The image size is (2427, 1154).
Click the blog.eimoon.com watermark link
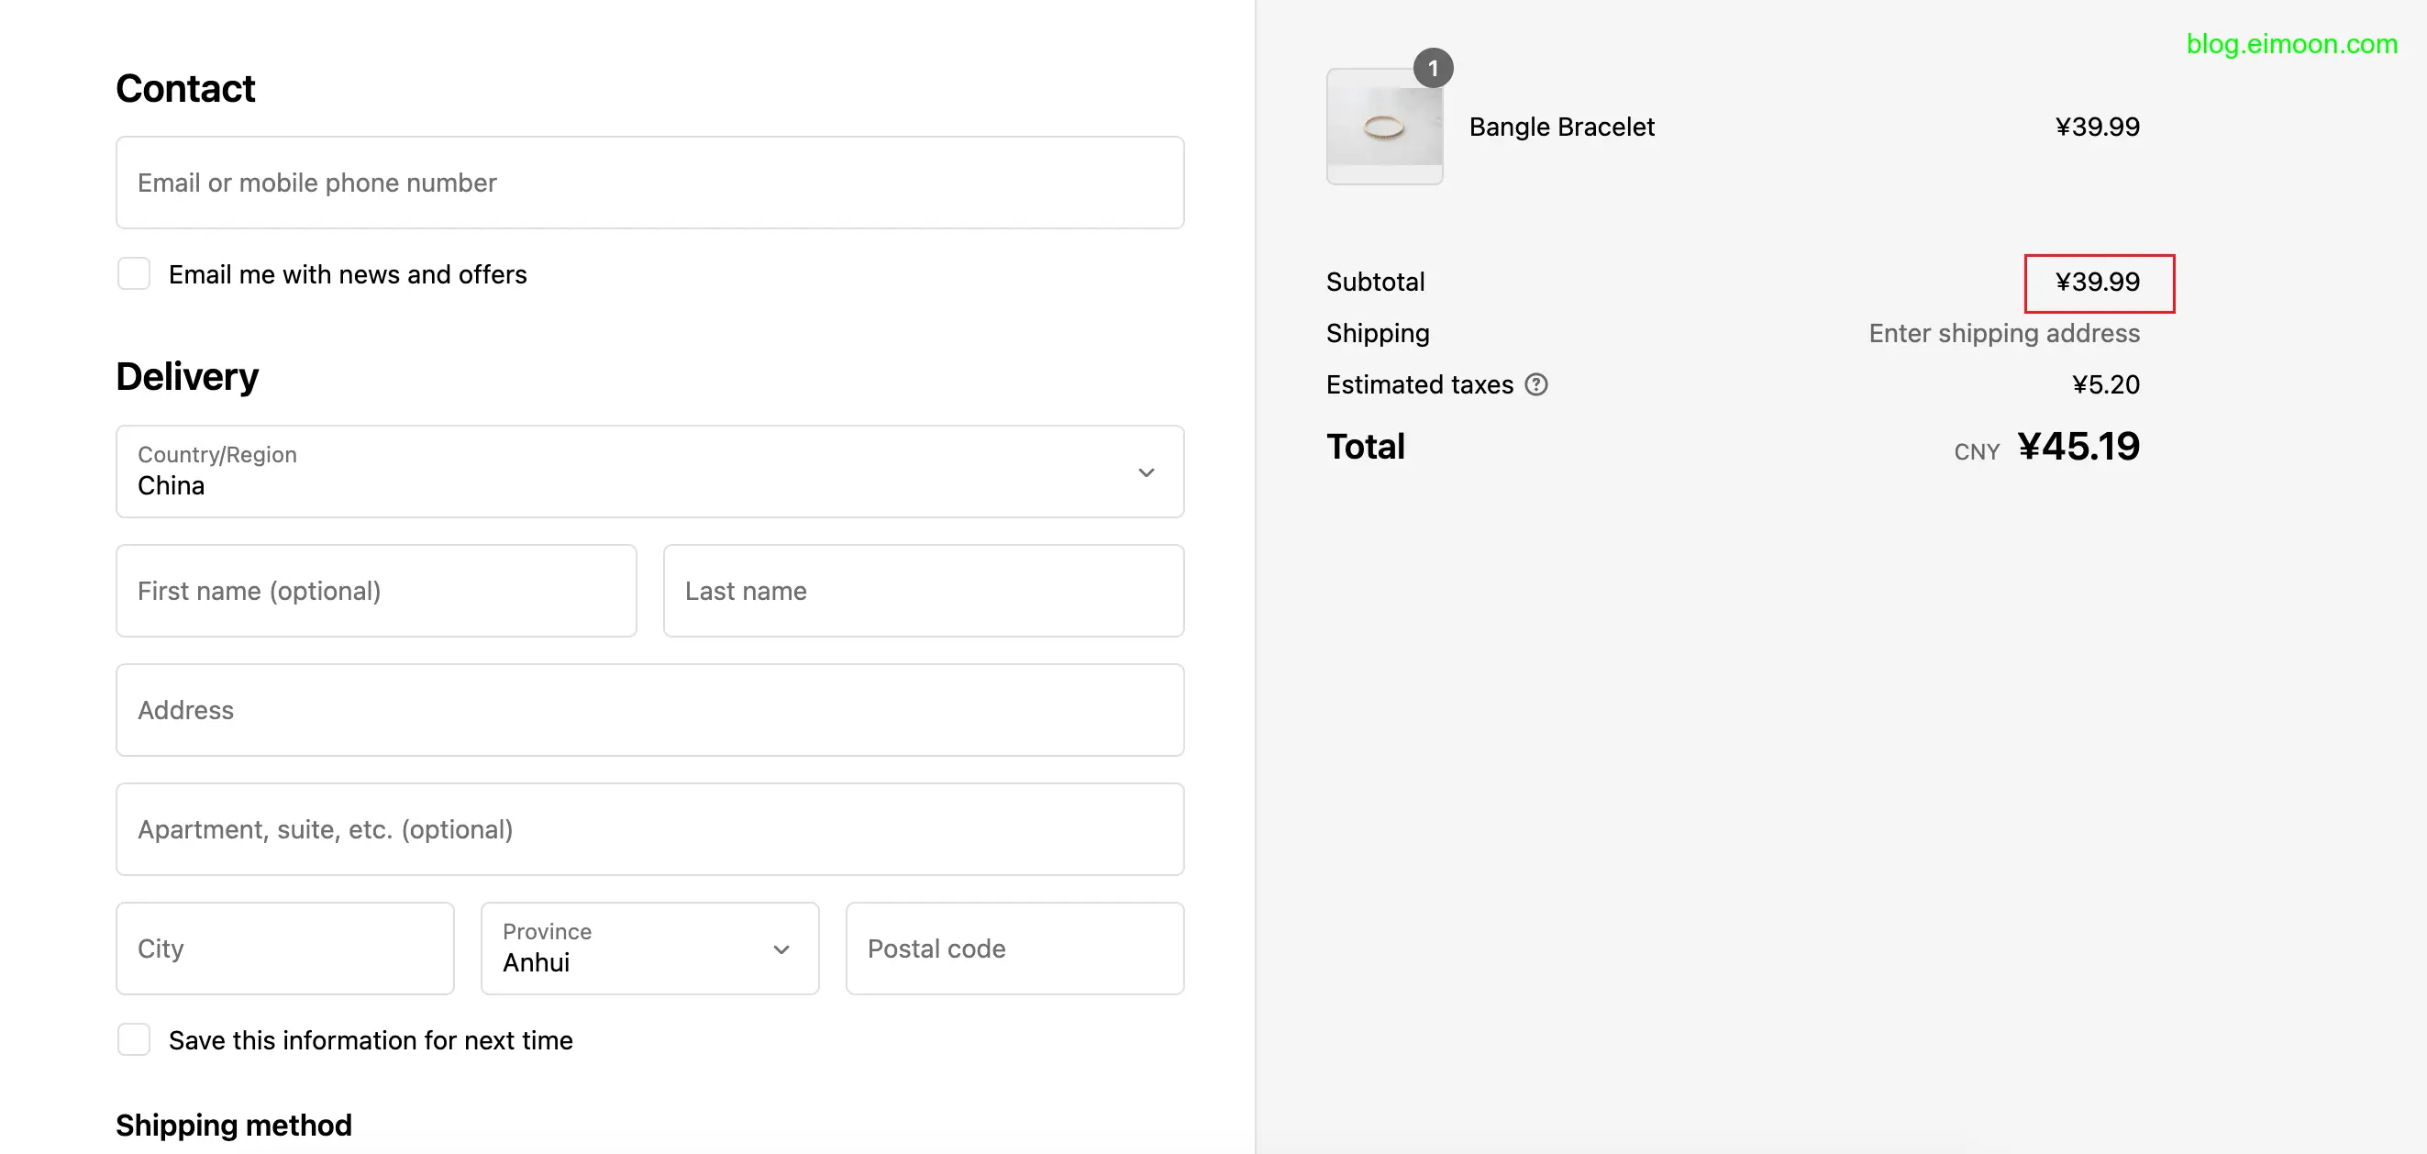(x=2290, y=44)
